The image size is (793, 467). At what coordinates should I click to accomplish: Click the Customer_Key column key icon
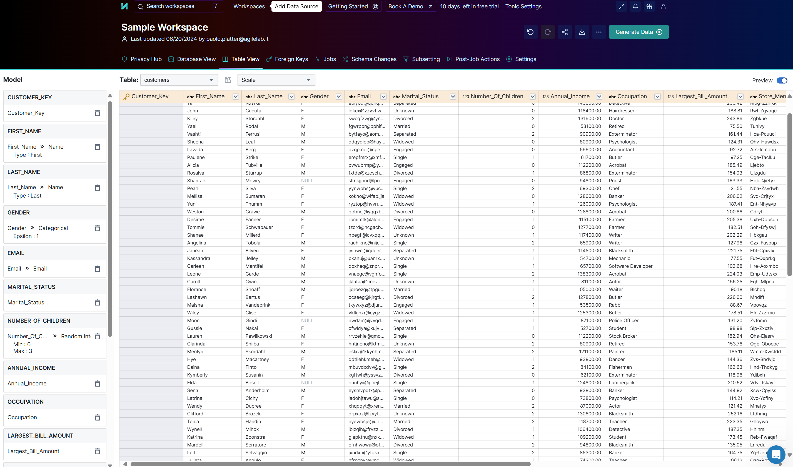click(126, 96)
